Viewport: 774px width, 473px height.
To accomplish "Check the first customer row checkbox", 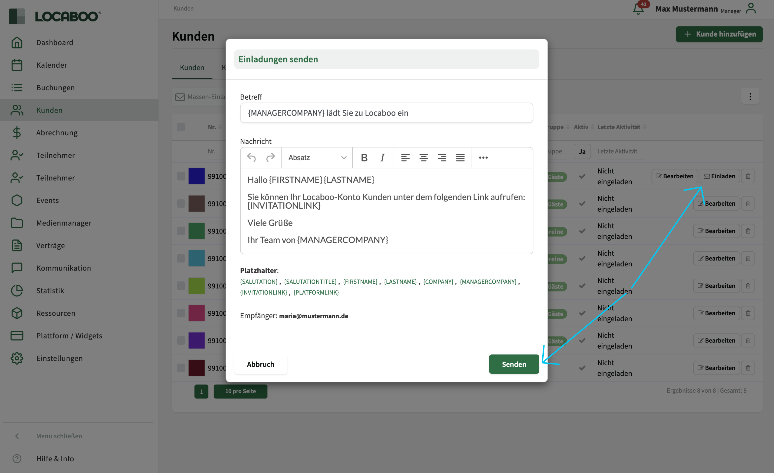I will tap(181, 176).
